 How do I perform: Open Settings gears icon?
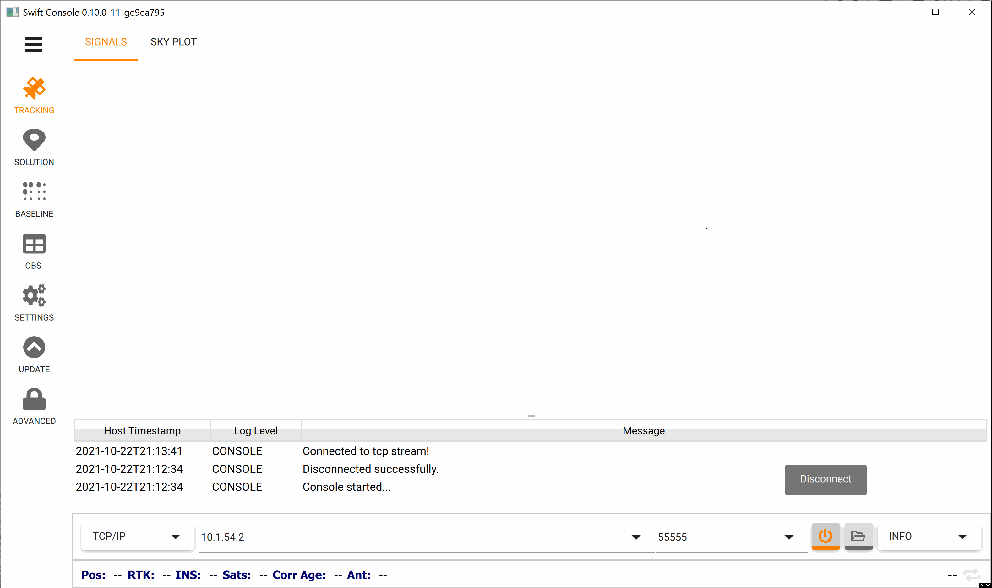tap(34, 303)
